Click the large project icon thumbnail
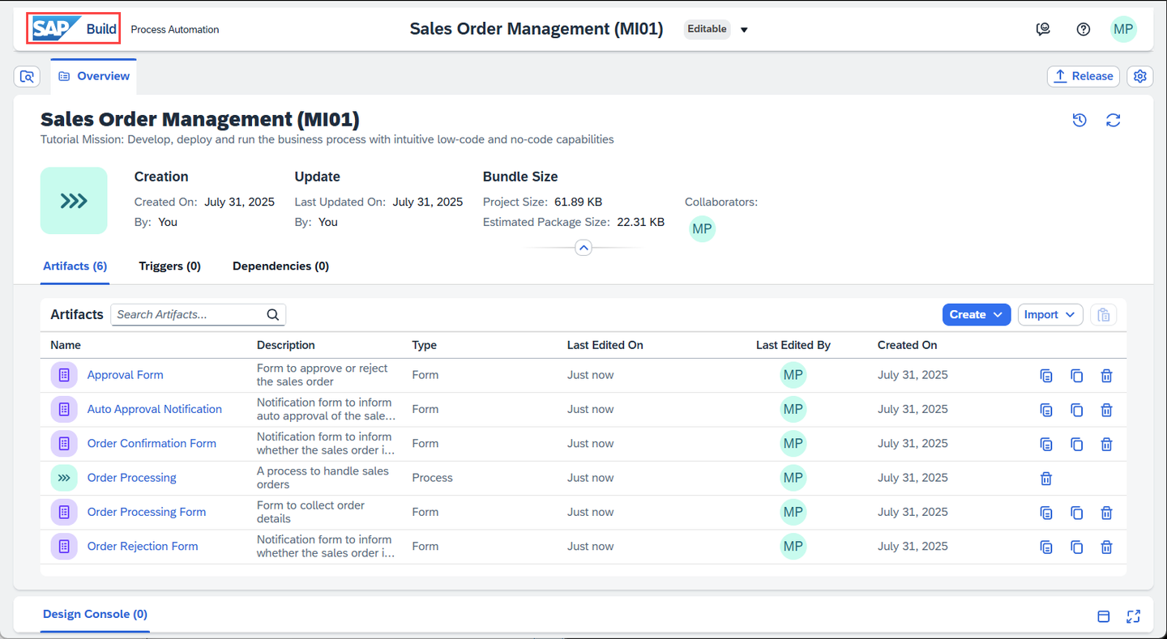Screen dimensions: 1167x639 coord(74,201)
